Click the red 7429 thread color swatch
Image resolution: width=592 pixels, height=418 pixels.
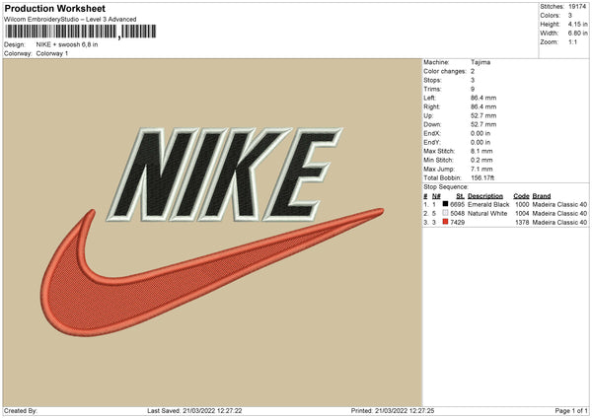[445, 222]
